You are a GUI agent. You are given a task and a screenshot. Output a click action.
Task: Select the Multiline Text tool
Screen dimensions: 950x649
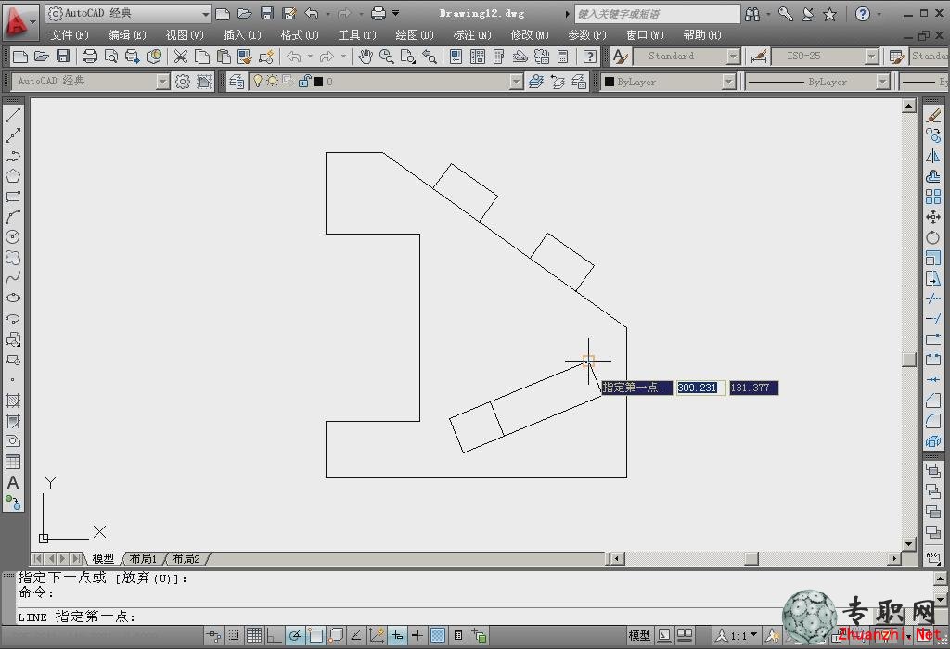(13, 482)
